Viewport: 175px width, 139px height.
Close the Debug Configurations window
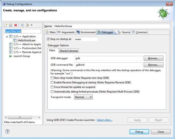coord(169,4)
